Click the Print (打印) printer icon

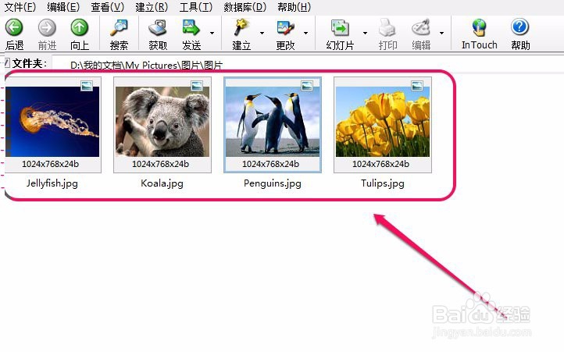pyautogui.click(x=387, y=27)
